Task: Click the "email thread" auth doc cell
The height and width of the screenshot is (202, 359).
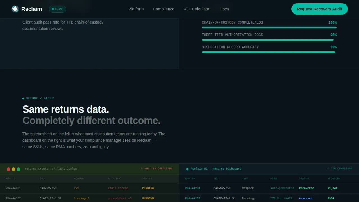Action: click(118, 188)
